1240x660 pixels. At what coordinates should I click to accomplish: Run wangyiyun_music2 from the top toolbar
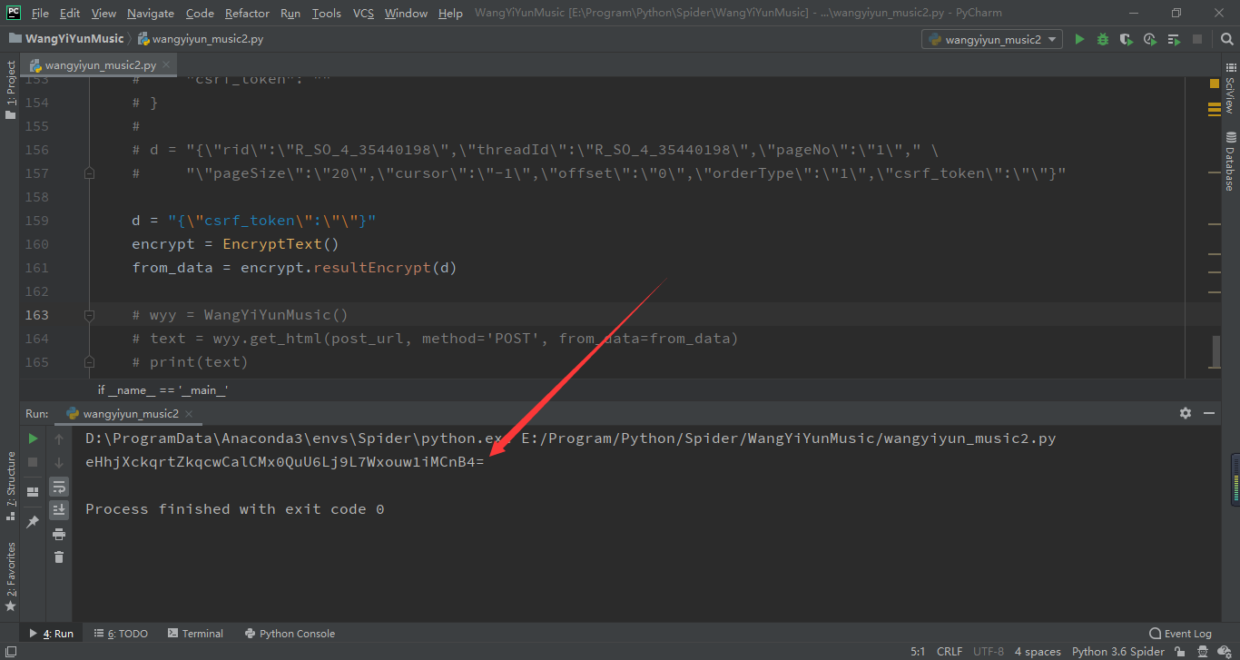click(1079, 39)
